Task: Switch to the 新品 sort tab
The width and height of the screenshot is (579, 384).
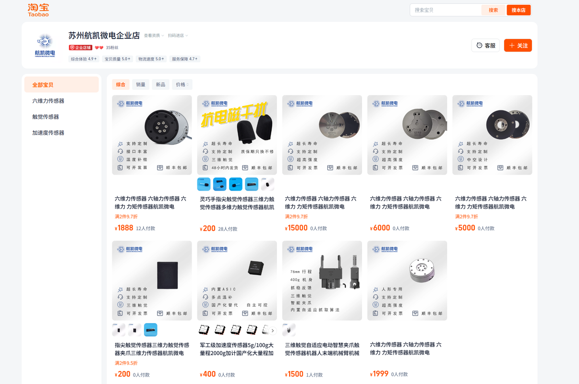Action: pos(160,84)
